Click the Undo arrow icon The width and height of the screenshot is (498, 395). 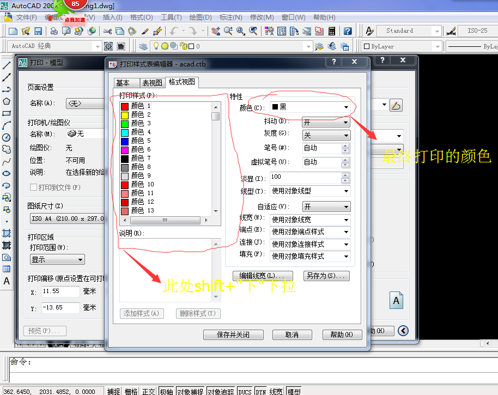[x=174, y=31]
